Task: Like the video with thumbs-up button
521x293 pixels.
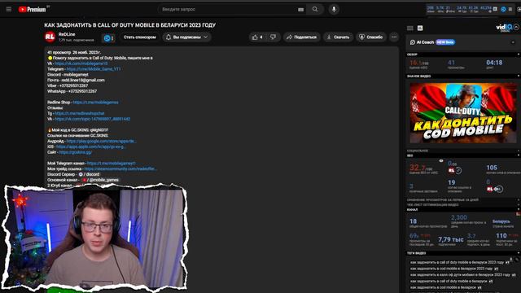Action: [x=258, y=37]
